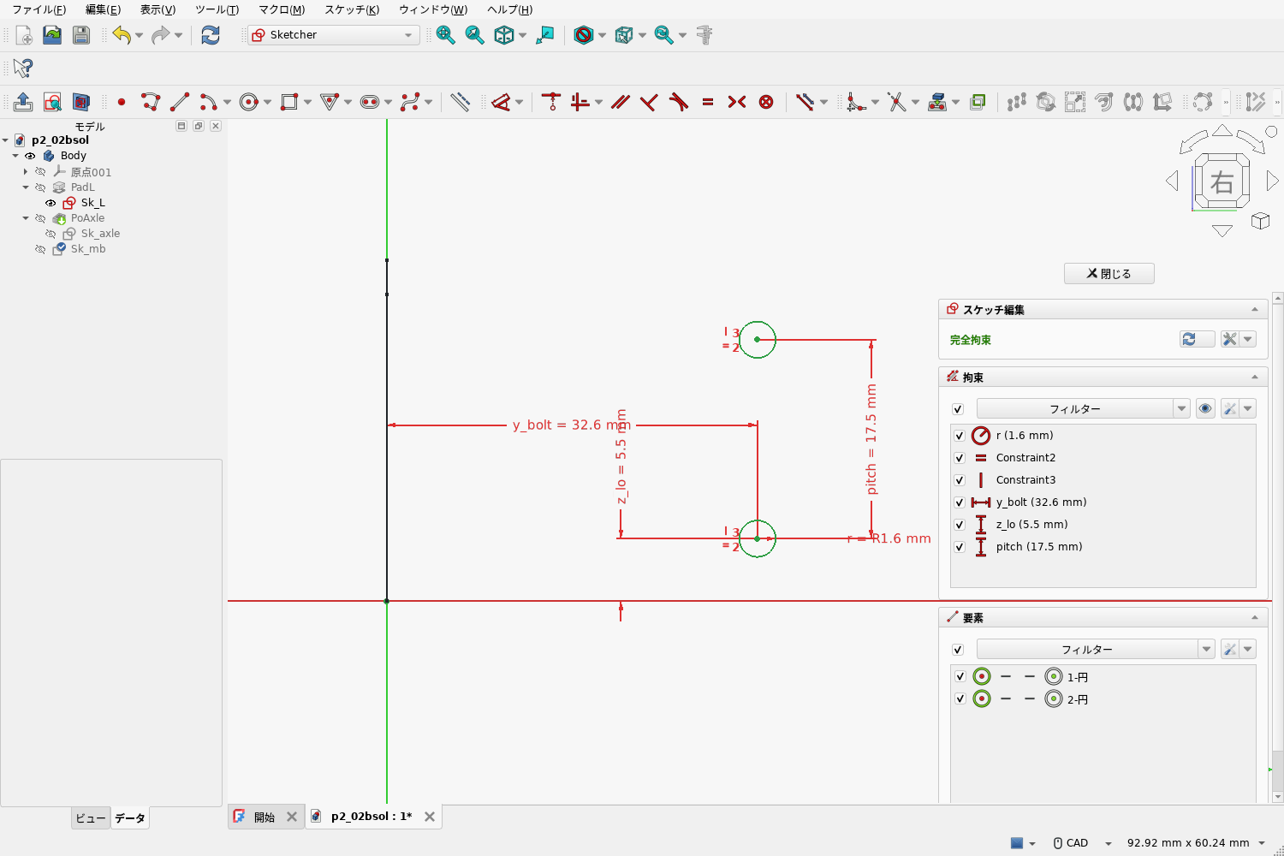Switch to the 開始 tab

pos(265,817)
